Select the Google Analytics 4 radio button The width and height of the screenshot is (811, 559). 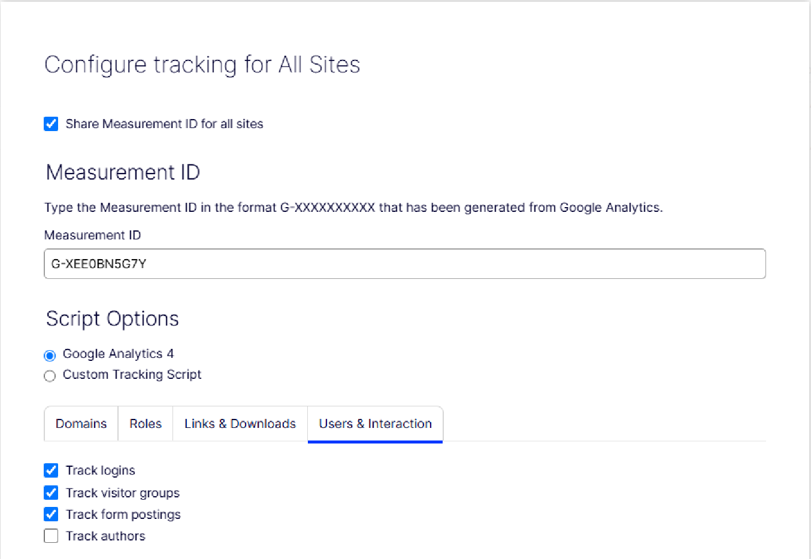50,356
